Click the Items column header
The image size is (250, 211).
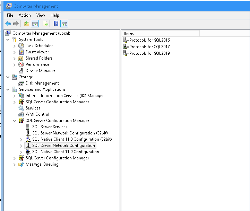click(161, 34)
